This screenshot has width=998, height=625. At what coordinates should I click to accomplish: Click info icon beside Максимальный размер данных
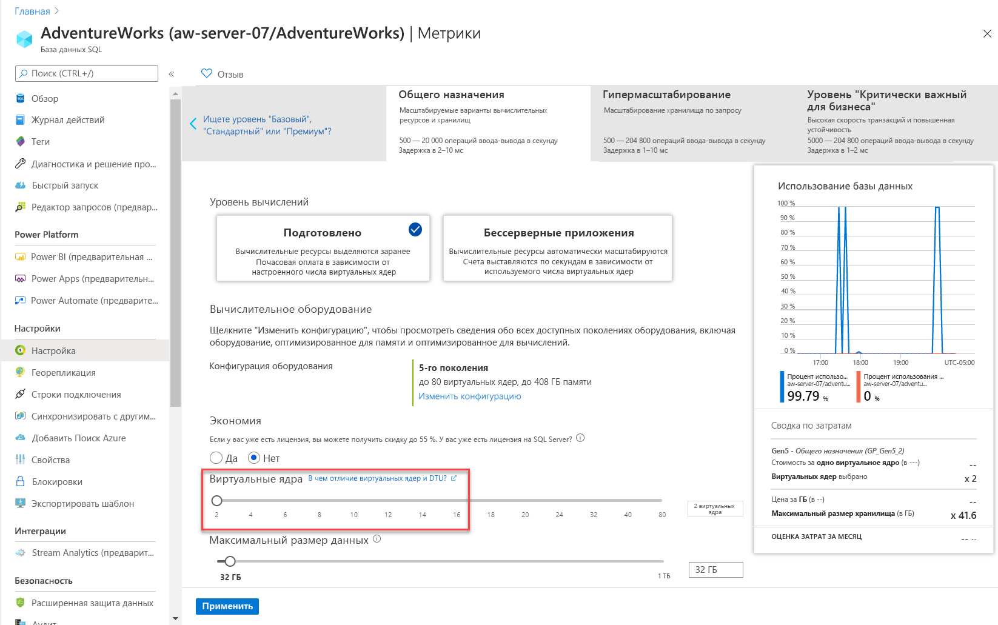tap(377, 539)
